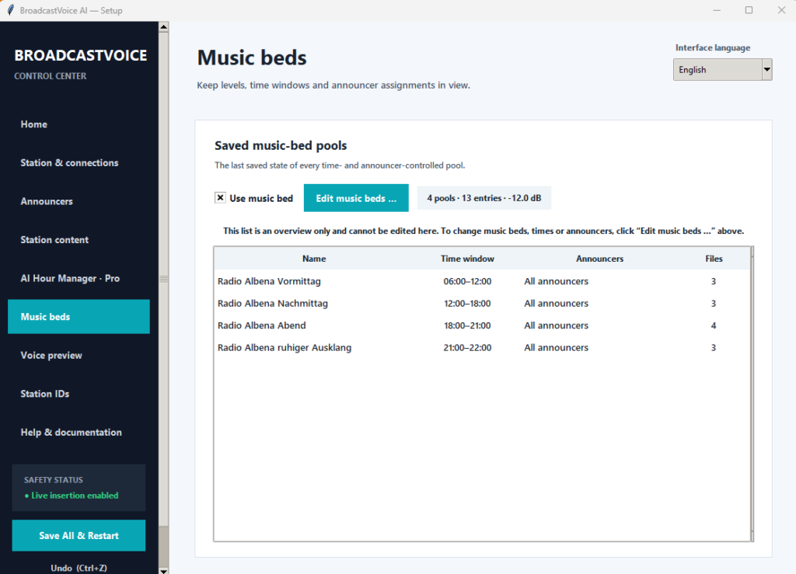Go to Station & connections
Image resolution: width=796 pixels, height=574 pixels.
(x=79, y=163)
